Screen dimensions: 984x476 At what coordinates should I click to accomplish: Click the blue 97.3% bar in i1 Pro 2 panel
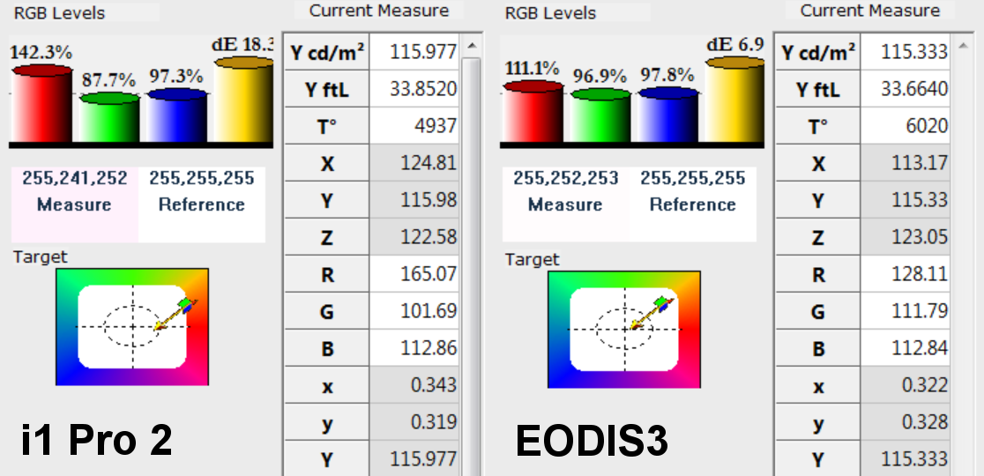[x=177, y=115]
